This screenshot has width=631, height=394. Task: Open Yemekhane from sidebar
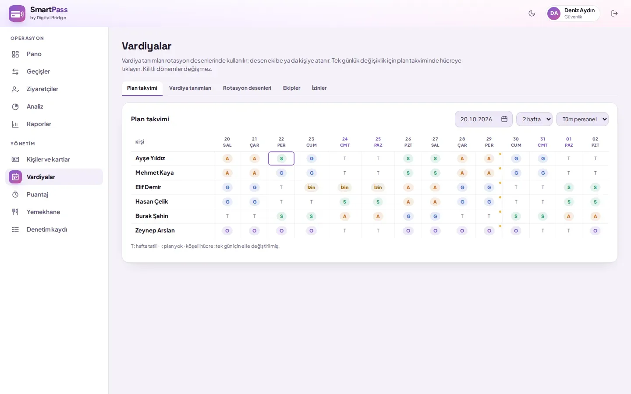54,212
